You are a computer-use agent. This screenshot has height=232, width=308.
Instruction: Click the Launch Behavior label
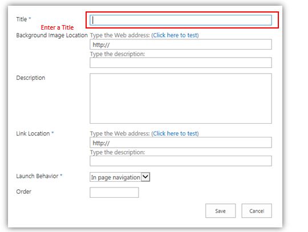[37, 176]
